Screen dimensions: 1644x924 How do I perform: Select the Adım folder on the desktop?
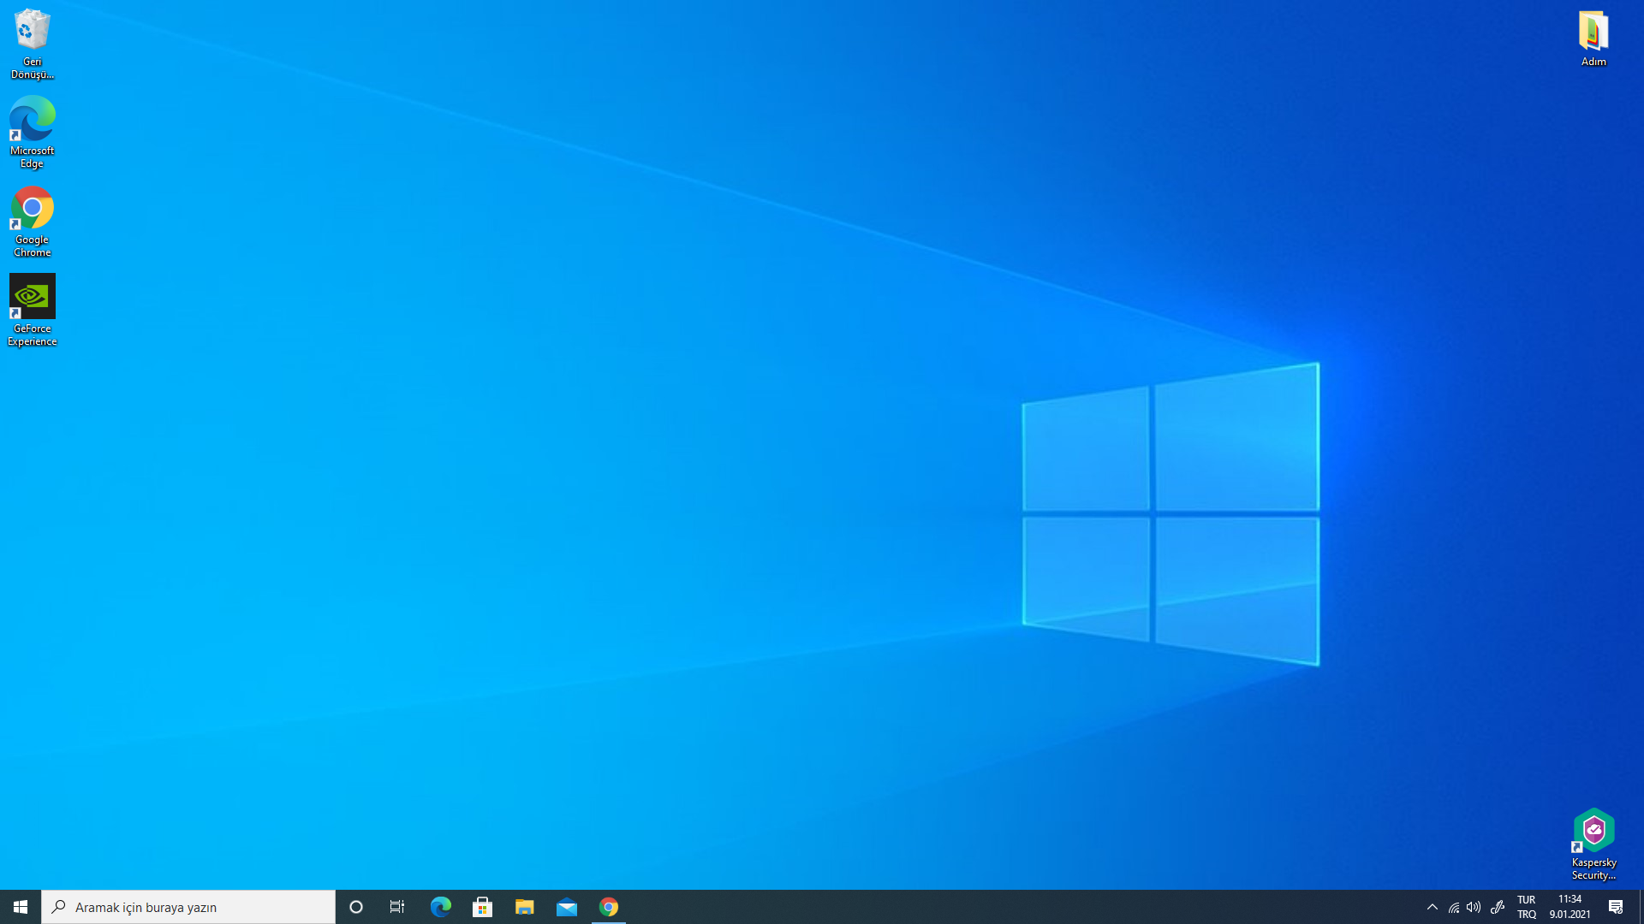[x=1593, y=38]
